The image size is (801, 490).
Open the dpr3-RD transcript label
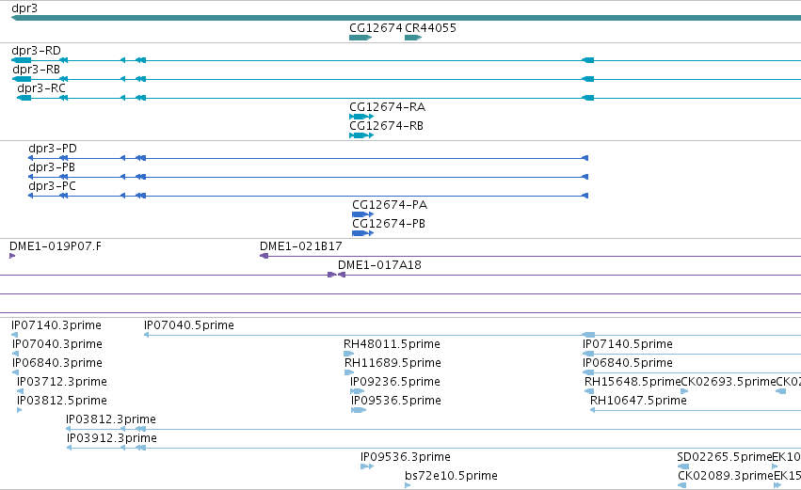click(36, 51)
